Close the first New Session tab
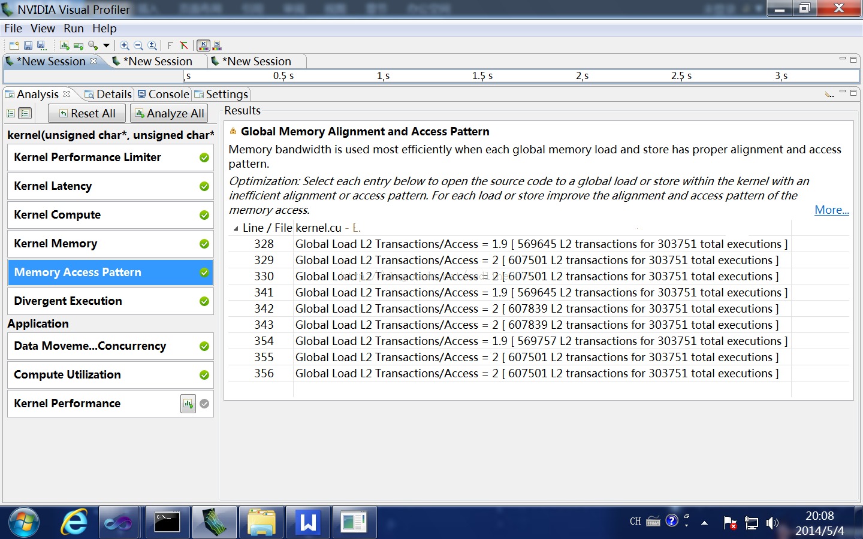 coord(93,61)
